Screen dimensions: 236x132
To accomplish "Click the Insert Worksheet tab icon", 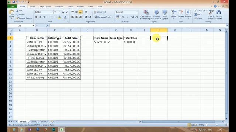I will tap(52, 122).
